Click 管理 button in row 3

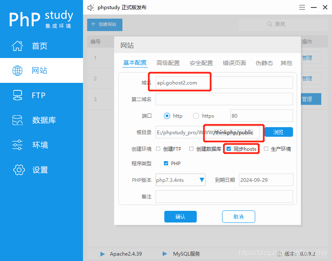coord(311,99)
